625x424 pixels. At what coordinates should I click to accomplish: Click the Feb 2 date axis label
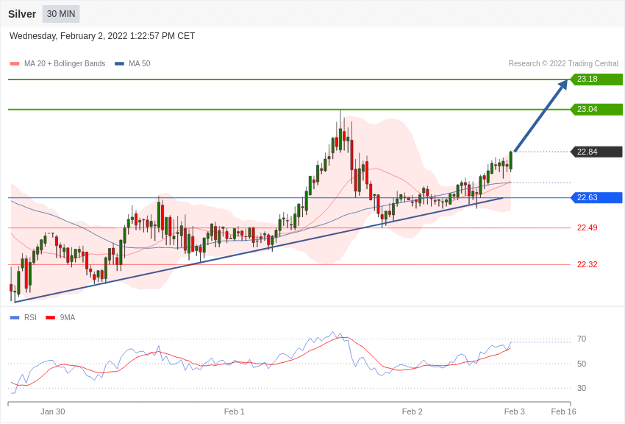[x=413, y=411]
